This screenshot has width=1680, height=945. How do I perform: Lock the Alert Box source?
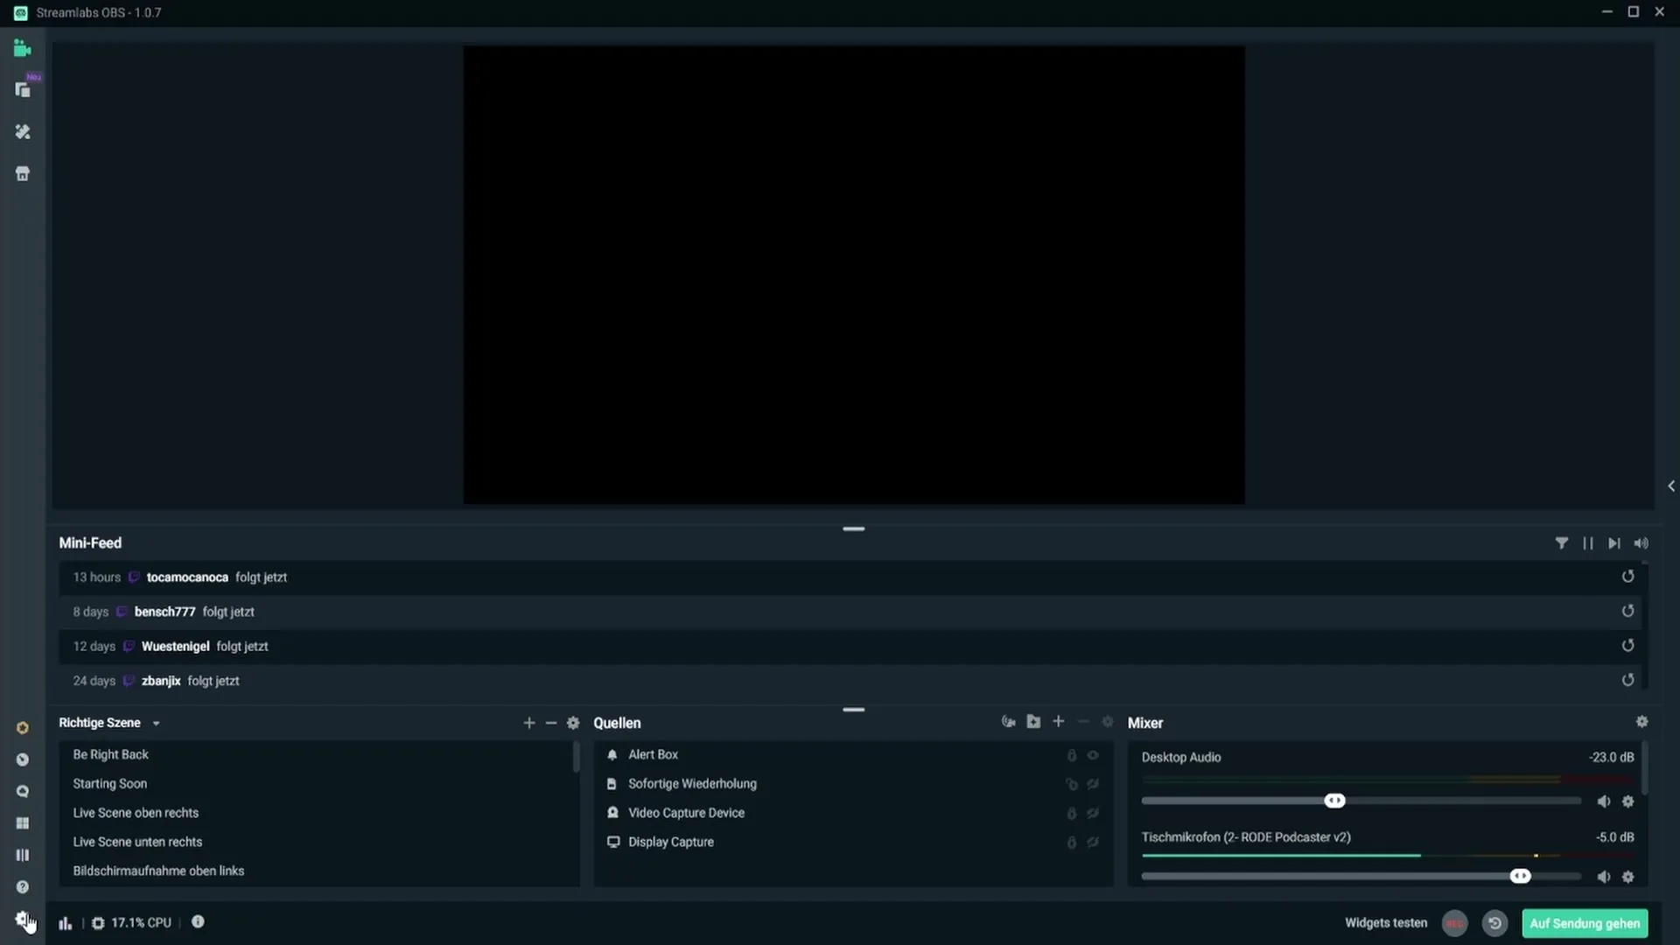[1072, 755]
